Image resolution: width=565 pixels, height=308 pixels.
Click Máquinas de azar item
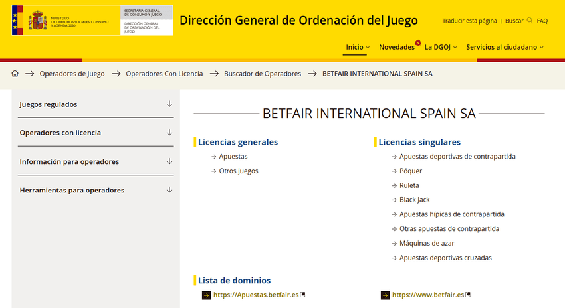(427, 243)
